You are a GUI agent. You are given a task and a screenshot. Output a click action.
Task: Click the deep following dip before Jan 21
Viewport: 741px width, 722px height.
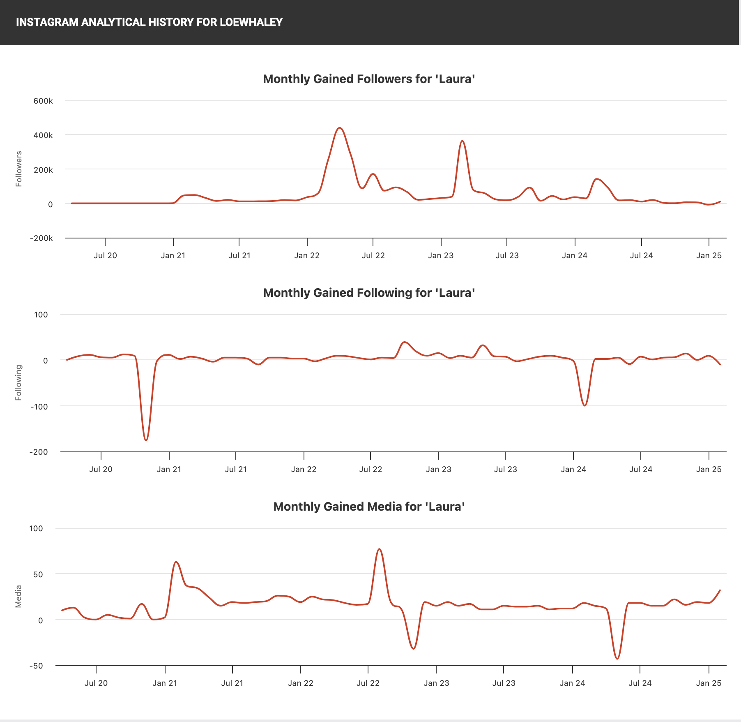(146, 440)
